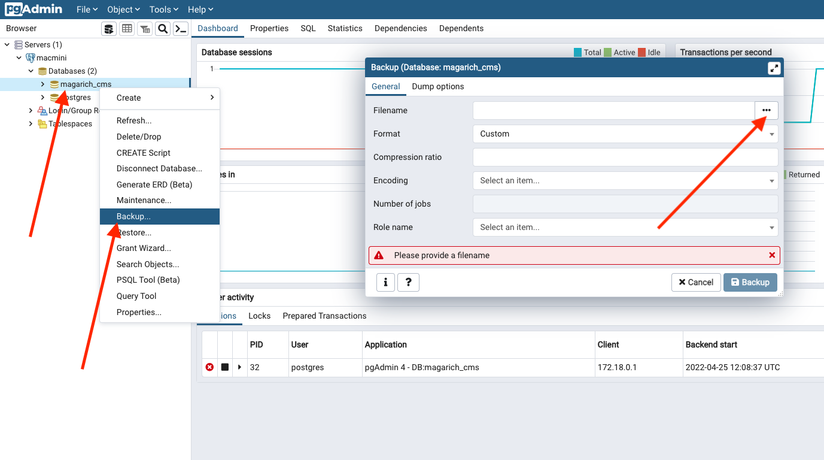Expand the Tablespaces tree node
824x460 pixels.
31,124
